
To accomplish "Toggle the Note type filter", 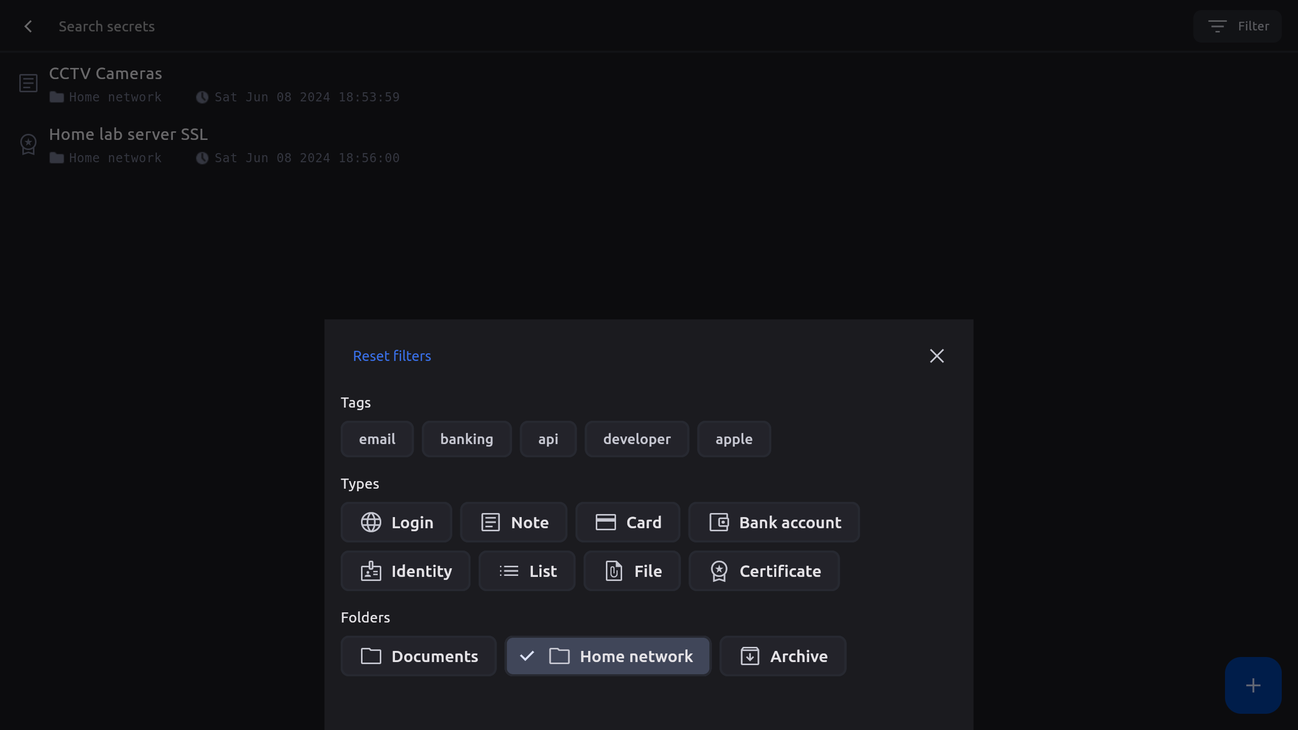I will click(x=514, y=522).
